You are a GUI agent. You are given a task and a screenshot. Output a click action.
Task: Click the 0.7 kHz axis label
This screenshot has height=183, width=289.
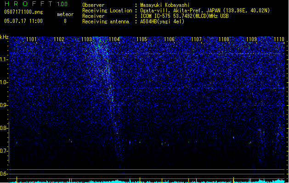4,151
